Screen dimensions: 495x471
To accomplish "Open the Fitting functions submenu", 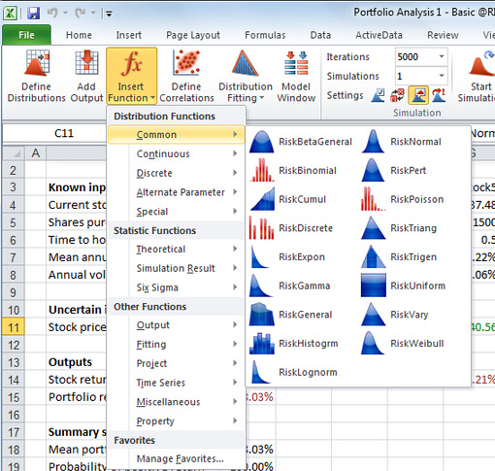I will tap(176, 344).
